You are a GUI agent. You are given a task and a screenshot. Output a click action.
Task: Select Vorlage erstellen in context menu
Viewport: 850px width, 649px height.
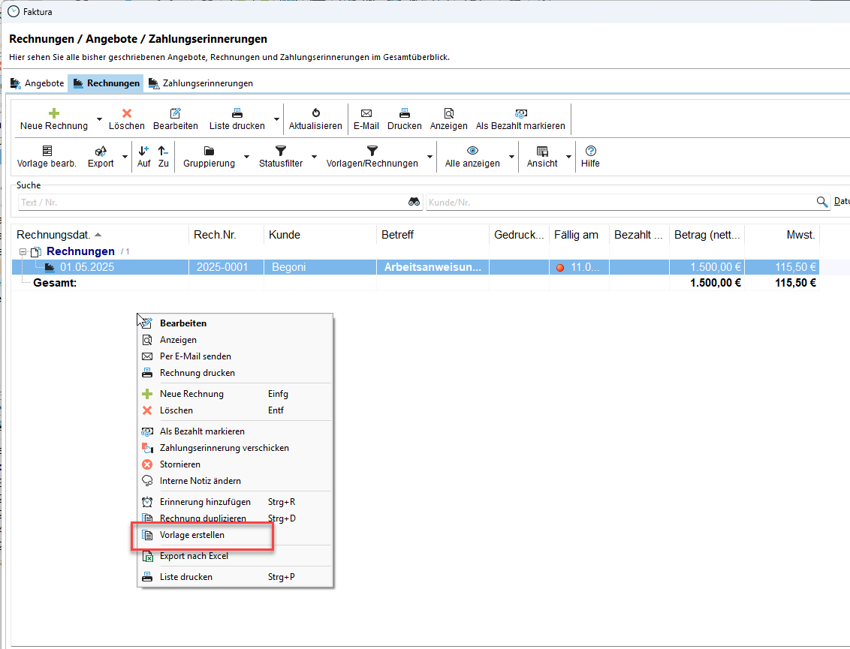[x=192, y=535]
